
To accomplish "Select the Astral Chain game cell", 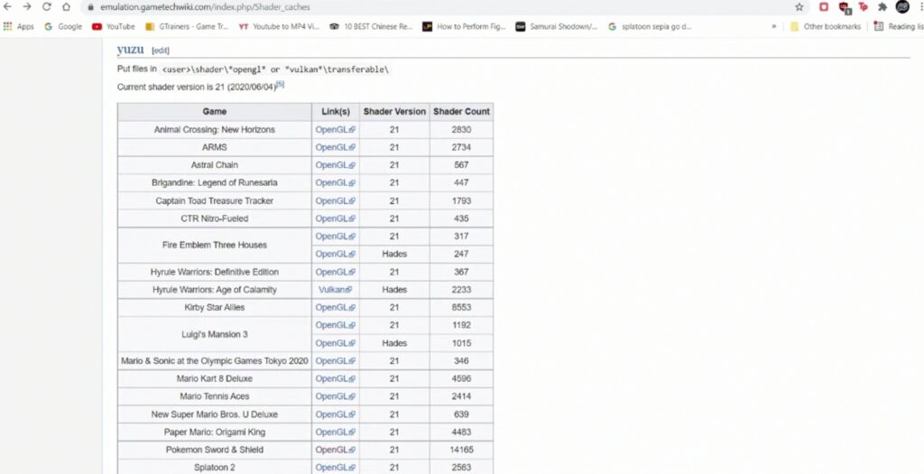I will [215, 165].
